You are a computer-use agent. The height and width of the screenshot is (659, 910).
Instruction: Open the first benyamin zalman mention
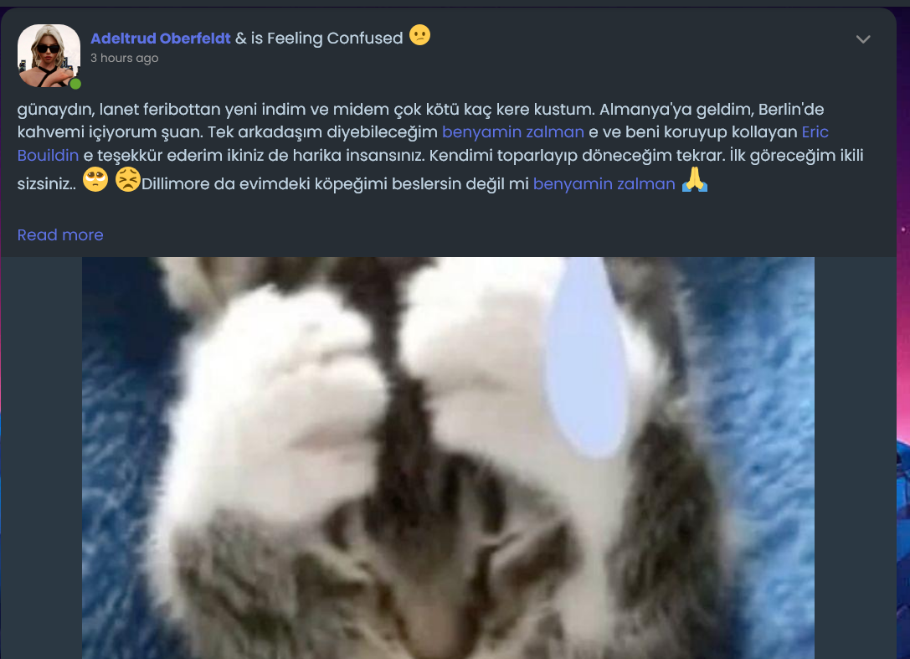513,131
